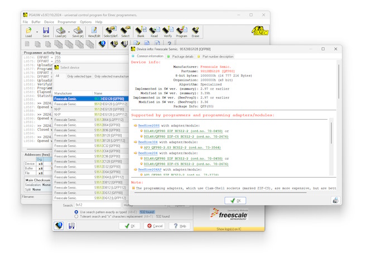Image resolution: width=366 pixels, height=264 pixels.
Task: Click the 'Show logo(s) on IC' bar
Action: [229, 229]
